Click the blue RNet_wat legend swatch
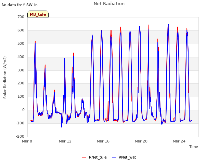Screen dimensions: 219x164 [x=114, y=158]
